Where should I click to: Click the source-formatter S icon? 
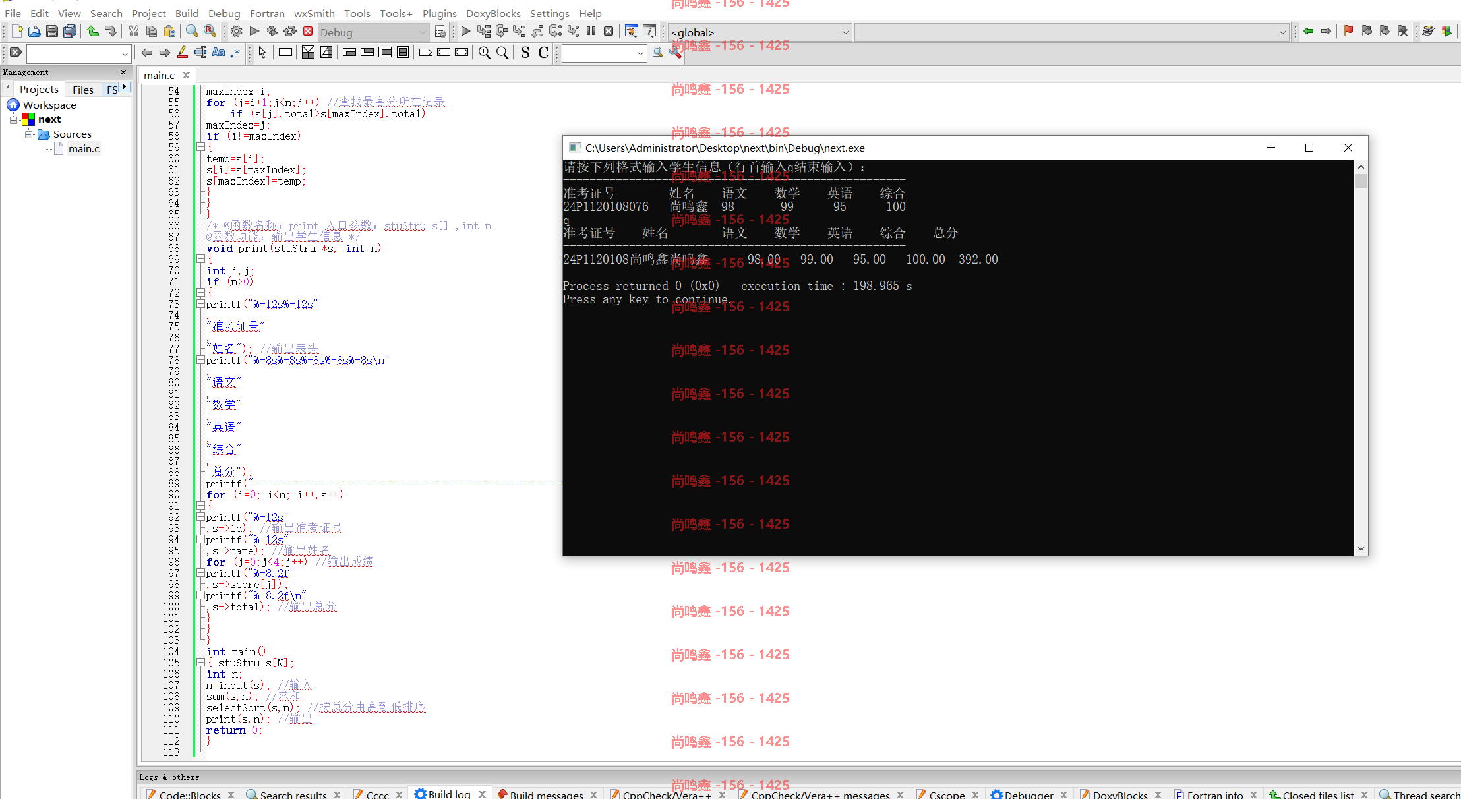pyautogui.click(x=525, y=53)
